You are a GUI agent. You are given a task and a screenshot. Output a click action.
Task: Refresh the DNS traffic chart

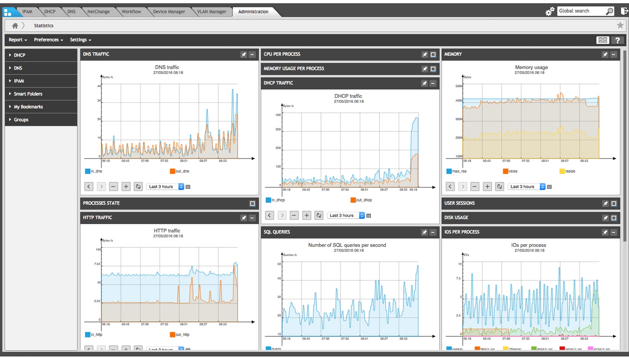138,187
